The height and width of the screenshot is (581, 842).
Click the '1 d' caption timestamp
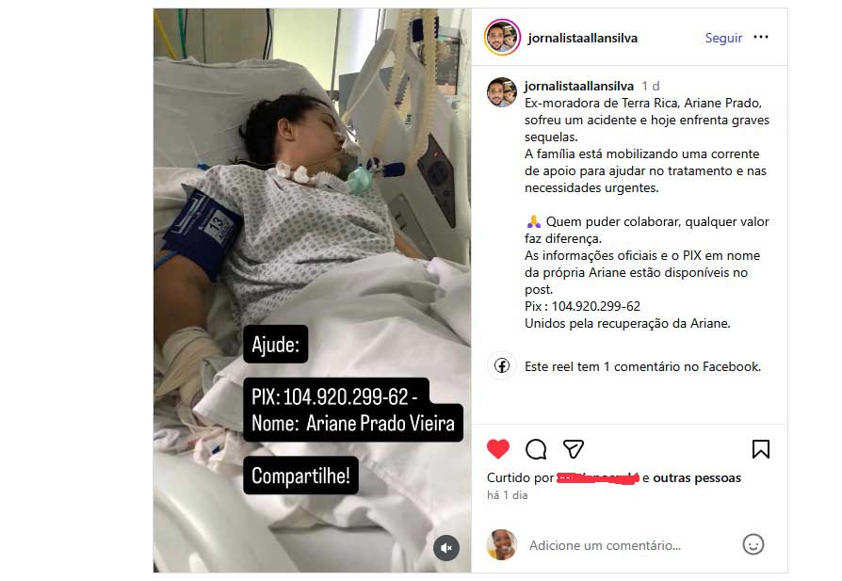650,86
